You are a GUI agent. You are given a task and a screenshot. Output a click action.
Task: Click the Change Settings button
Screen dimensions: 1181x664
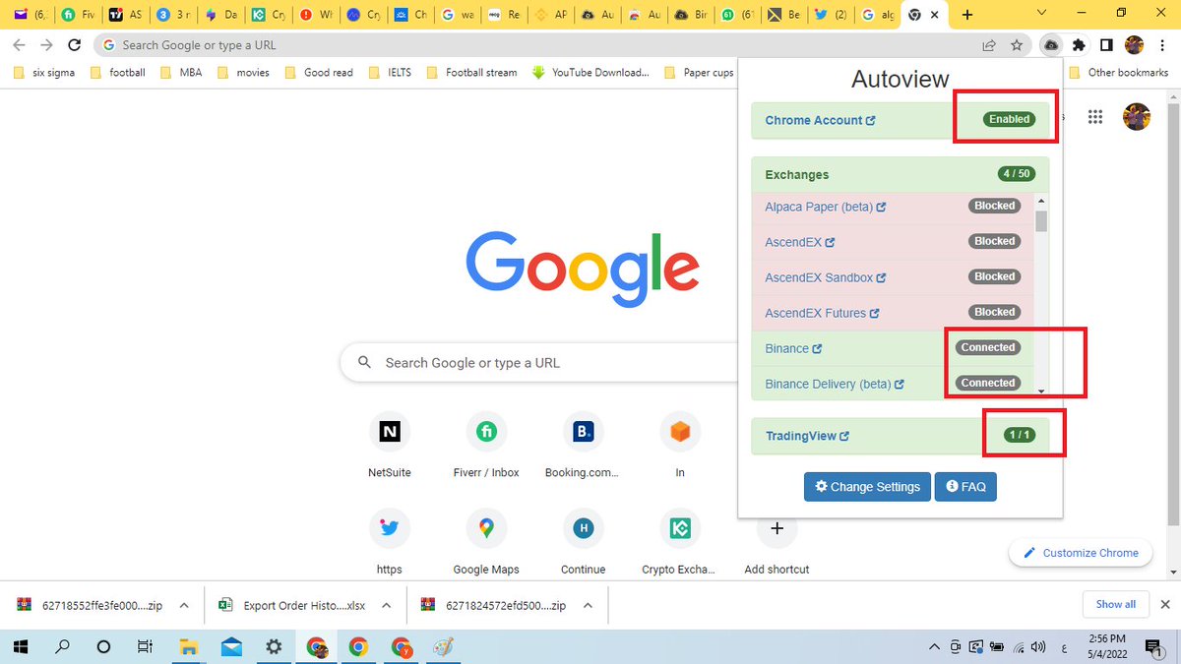click(x=867, y=486)
